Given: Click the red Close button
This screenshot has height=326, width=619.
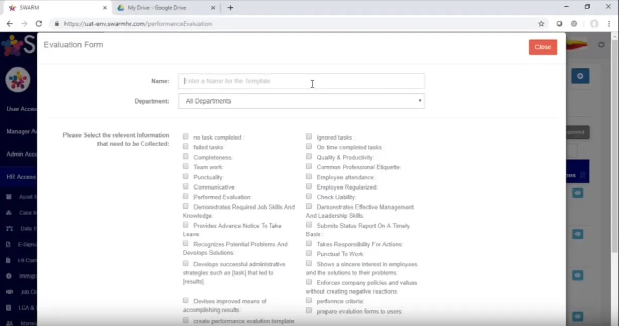Looking at the screenshot, I should [x=543, y=47].
